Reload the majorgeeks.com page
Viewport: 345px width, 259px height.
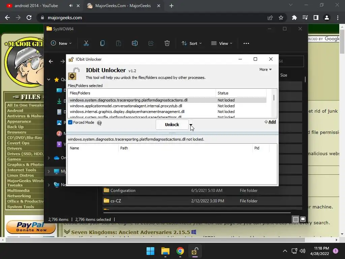pyautogui.click(x=29, y=18)
